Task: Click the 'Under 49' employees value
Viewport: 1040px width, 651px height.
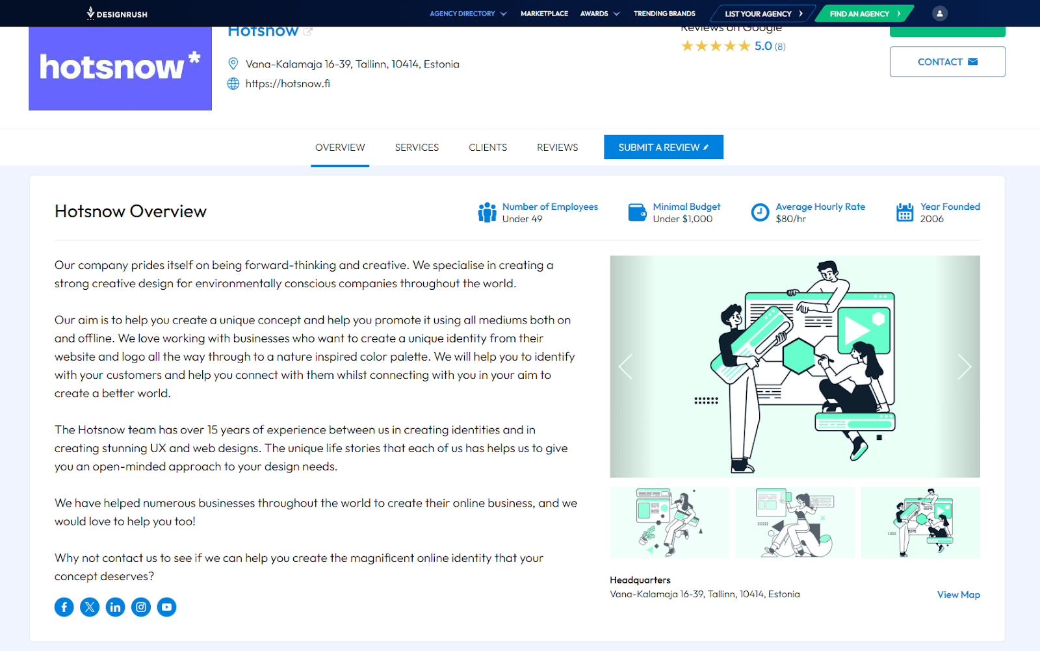Action: [522, 219]
